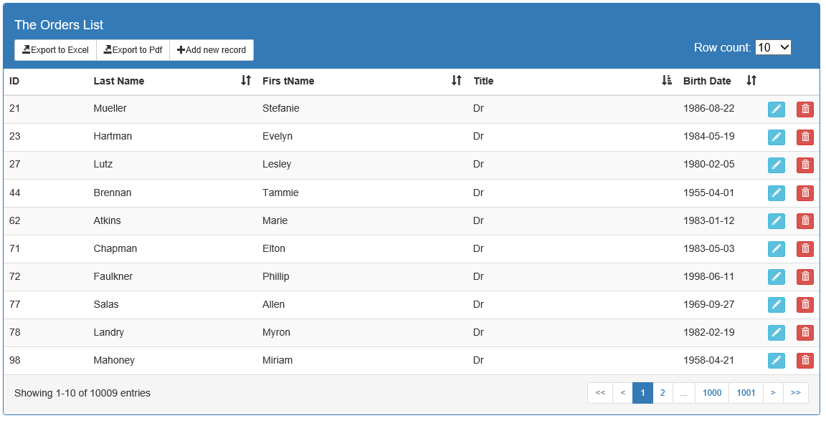Click the 'Lesley' first name cell
The image size is (826, 423).
click(x=277, y=164)
